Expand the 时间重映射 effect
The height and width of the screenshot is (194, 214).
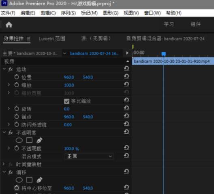pyautogui.click(x=4, y=164)
